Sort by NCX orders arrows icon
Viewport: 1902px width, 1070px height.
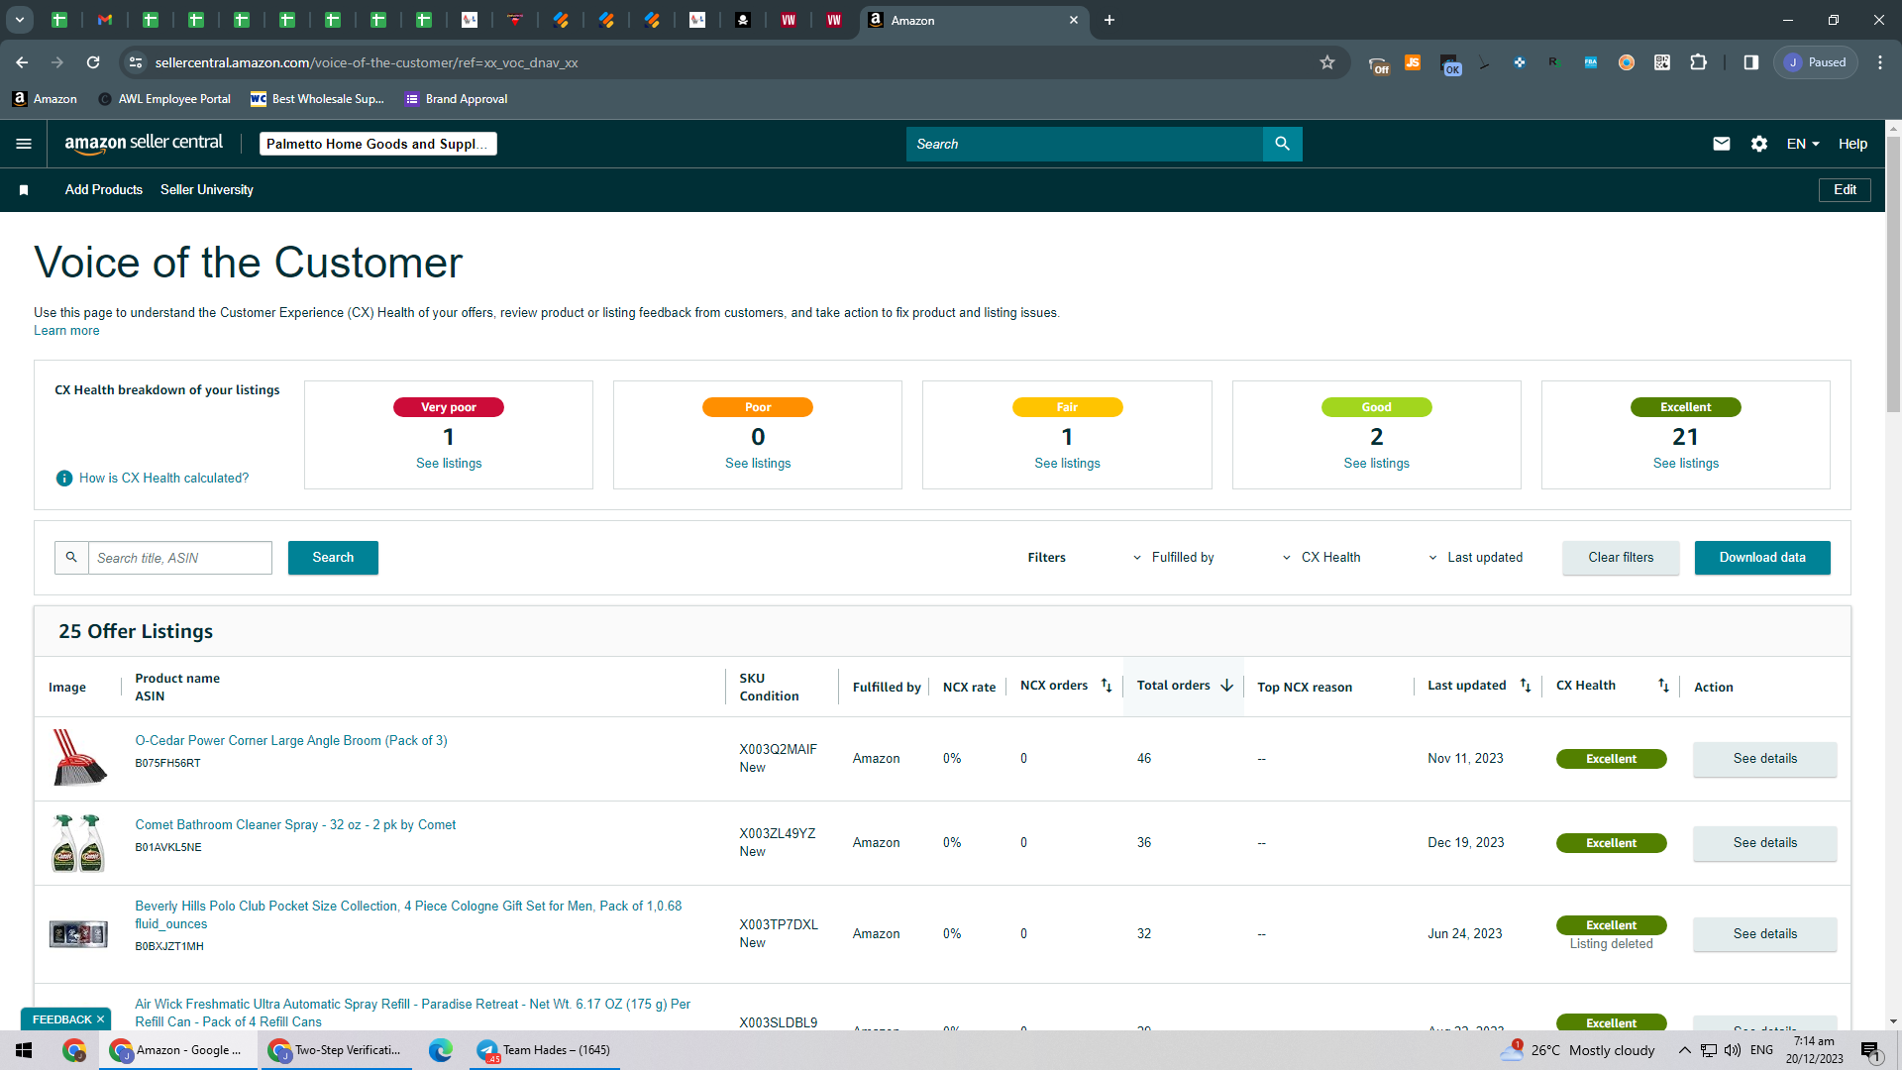1107,686
